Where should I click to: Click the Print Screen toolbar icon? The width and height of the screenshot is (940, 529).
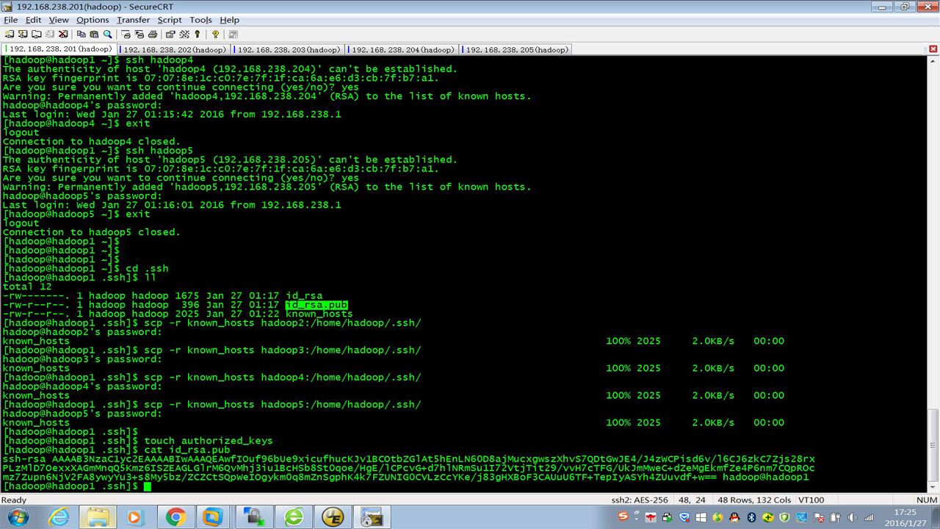(126, 34)
